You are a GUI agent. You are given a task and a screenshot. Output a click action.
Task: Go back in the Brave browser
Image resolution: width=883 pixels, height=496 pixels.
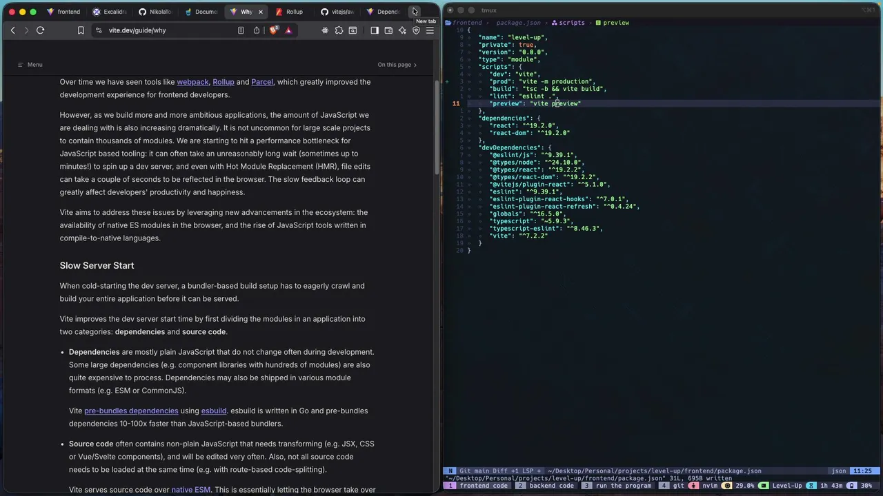coord(12,30)
